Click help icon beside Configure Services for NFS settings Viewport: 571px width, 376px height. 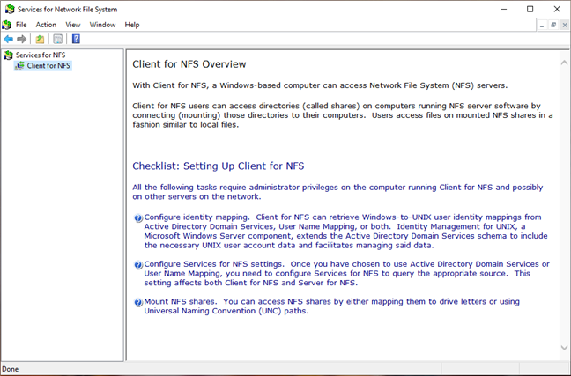137,265
